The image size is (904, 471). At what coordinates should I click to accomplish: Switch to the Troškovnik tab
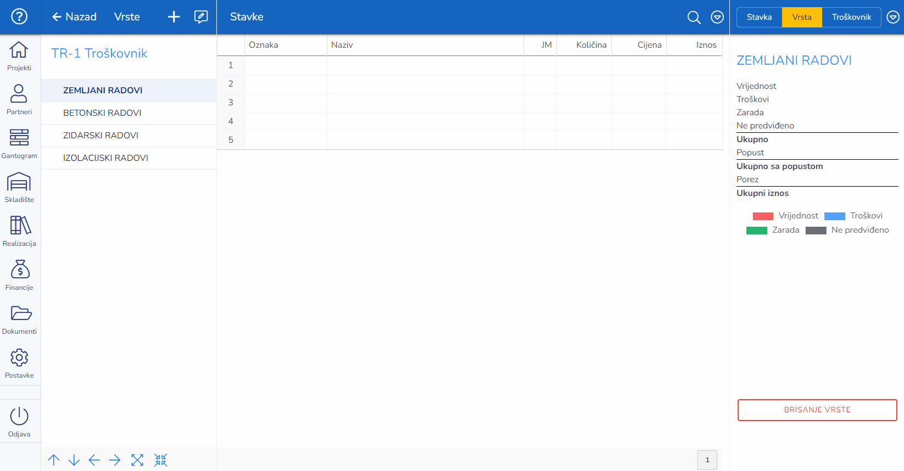[x=851, y=17]
